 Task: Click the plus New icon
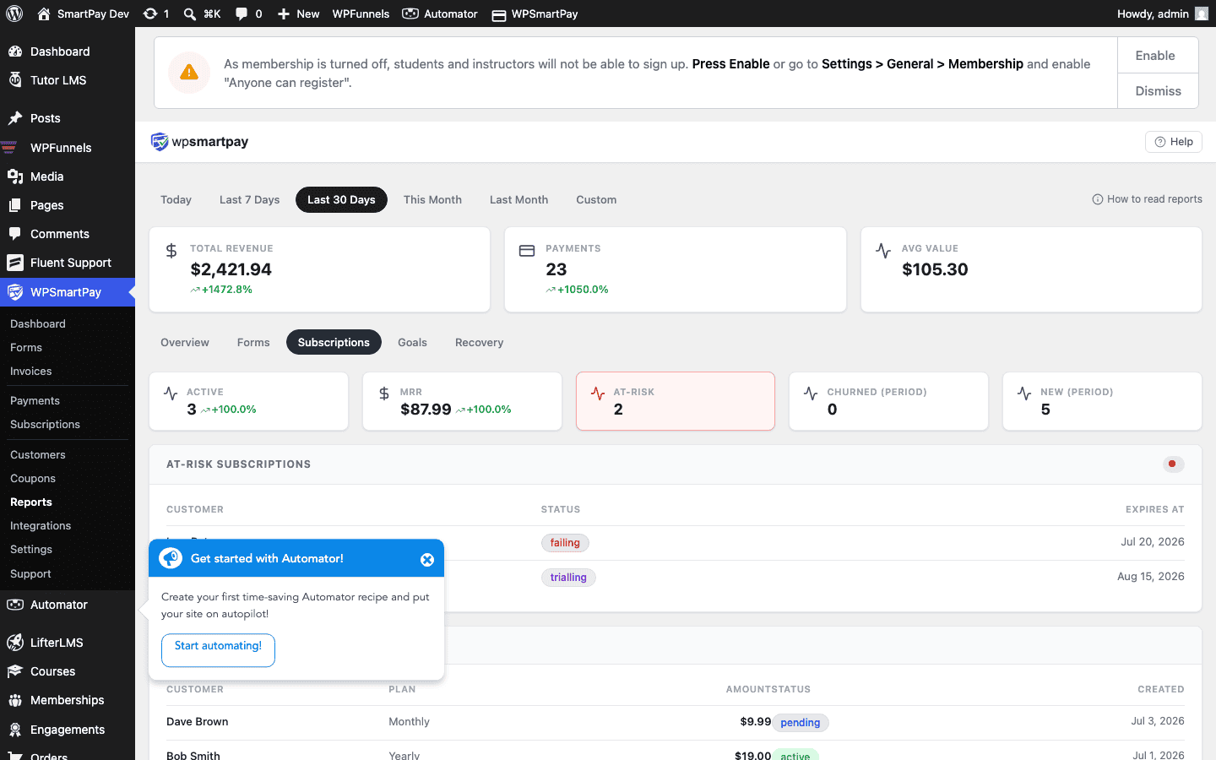284,14
